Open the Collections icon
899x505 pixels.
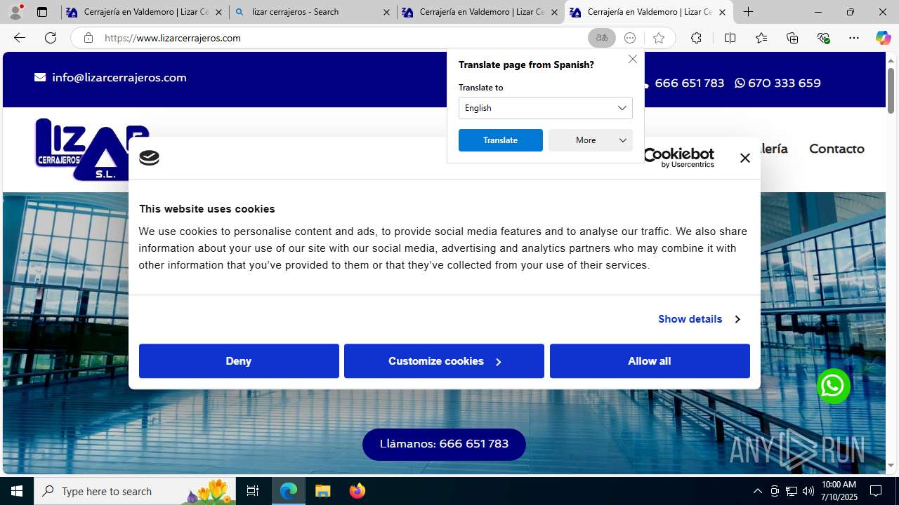[792, 38]
